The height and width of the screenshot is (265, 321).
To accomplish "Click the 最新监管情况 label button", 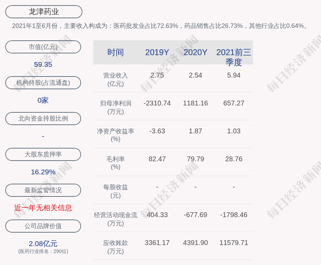I will pyautogui.click(x=43, y=190).
